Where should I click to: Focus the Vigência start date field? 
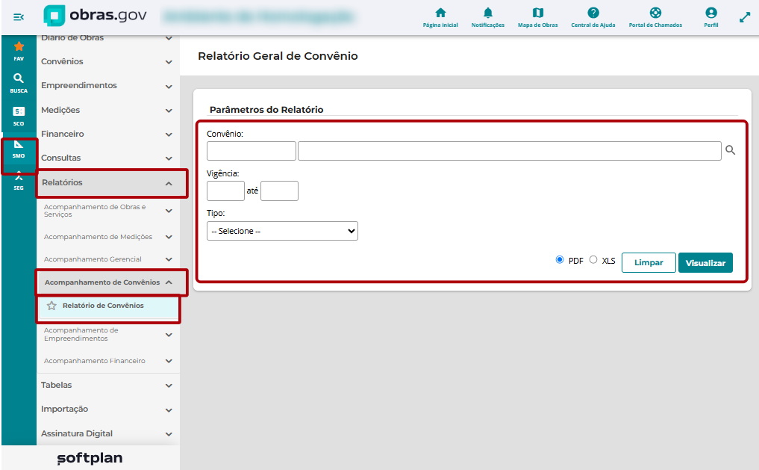click(x=225, y=191)
